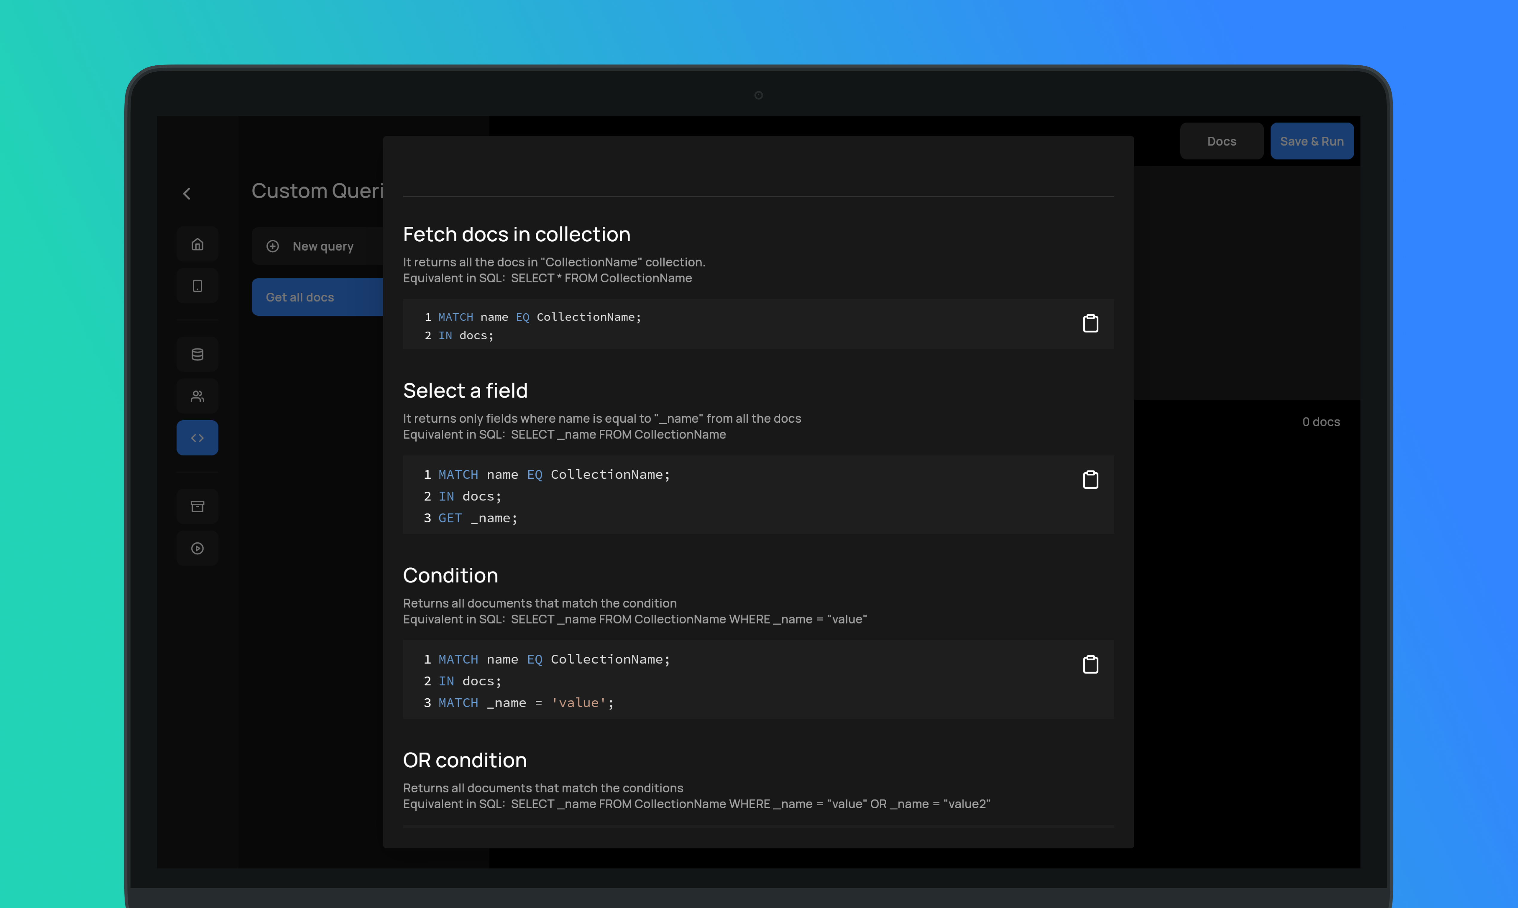Copy the Select a field code snippet
The image size is (1518, 908).
pos(1090,479)
